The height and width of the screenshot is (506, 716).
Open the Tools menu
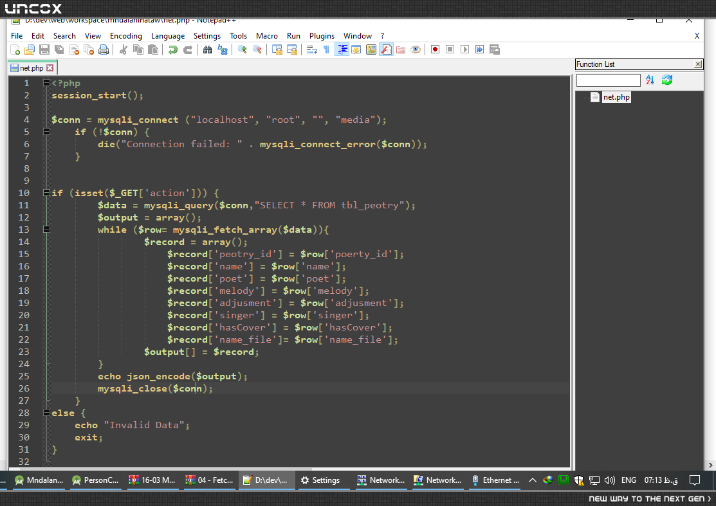[239, 36]
